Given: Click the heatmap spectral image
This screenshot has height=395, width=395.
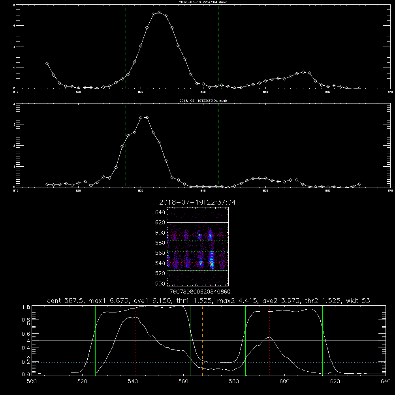Looking at the screenshot, I should 198,246.
